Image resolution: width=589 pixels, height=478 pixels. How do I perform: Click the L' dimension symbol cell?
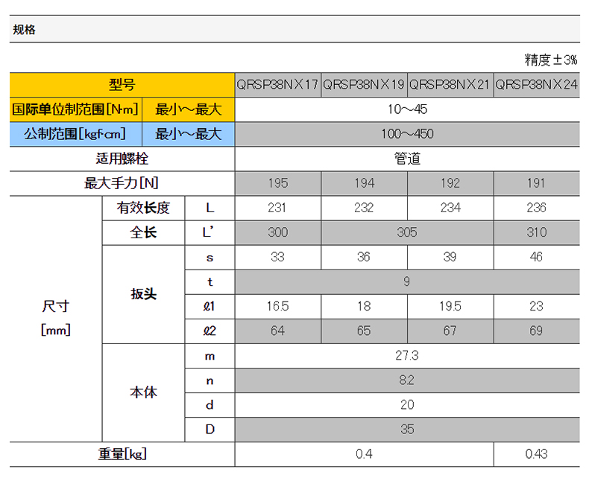coord(210,232)
